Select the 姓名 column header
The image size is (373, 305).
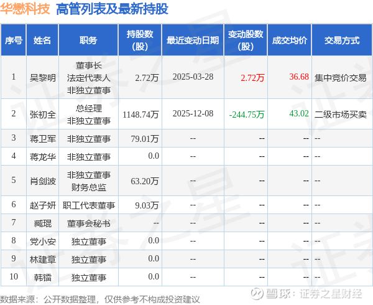click(42, 40)
